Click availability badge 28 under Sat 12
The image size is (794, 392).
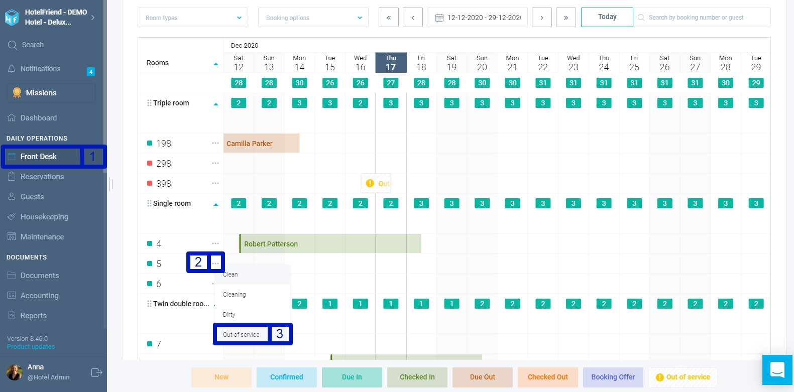pyautogui.click(x=239, y=83)
